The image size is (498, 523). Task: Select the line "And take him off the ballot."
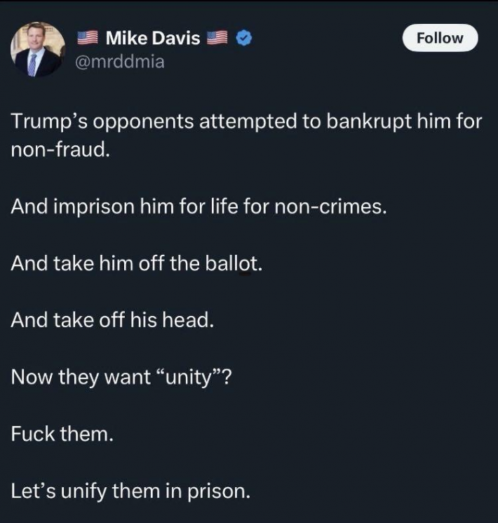(137, 265)
